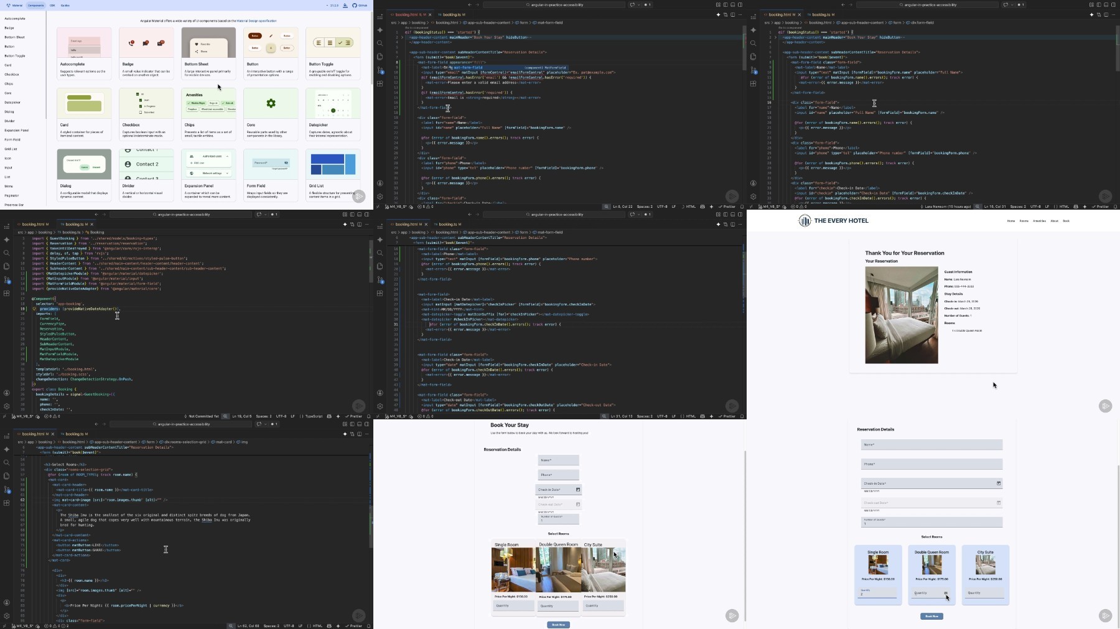The height and width of the screenshot is (629, 1120).
Task: Open the Guides tab in Angular Material header
Action: (65, 5)
